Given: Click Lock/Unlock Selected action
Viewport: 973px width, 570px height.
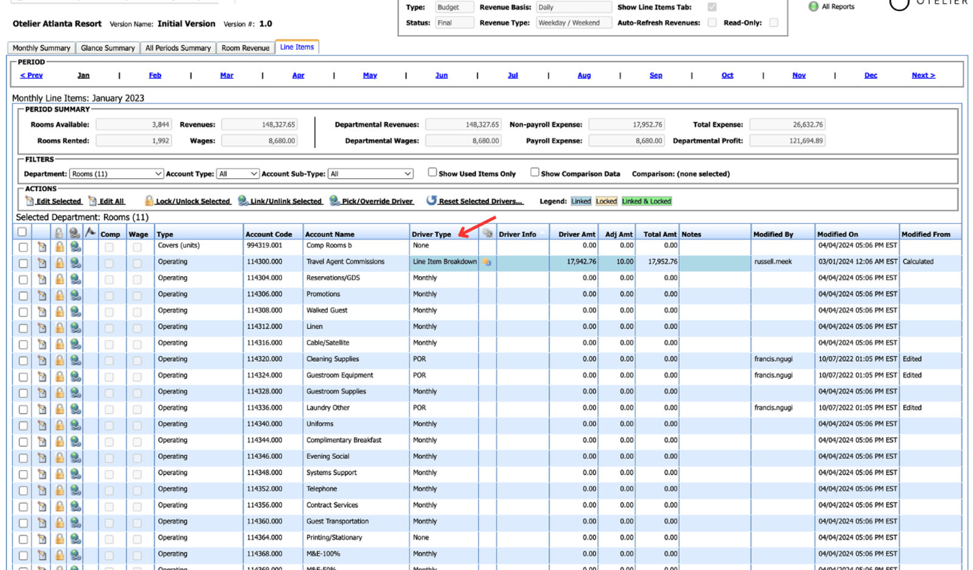Looking at the screenshot, I should pyautogui.click(x=187, y=201).
